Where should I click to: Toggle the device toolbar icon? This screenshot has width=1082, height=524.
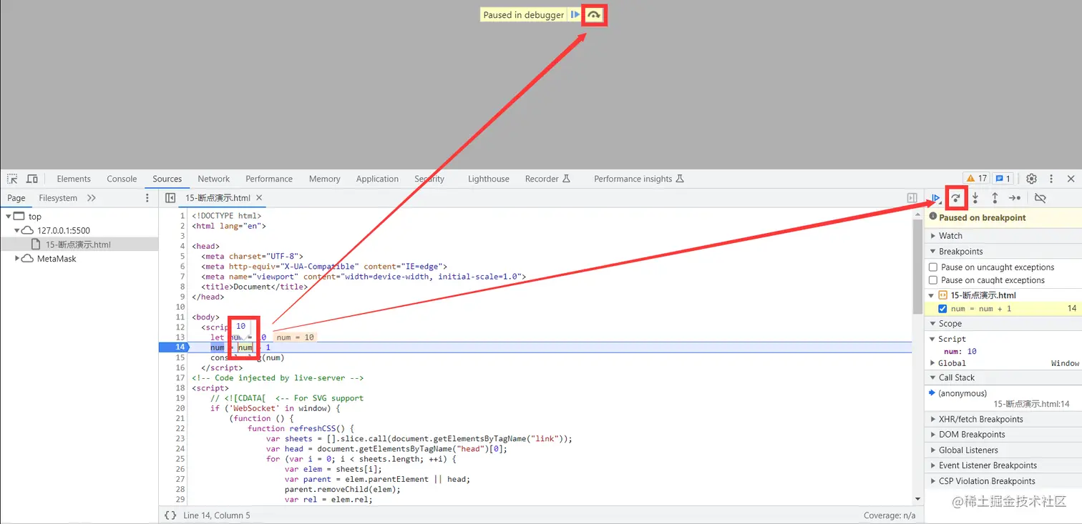pyautogui.click(x=32, y=179)
